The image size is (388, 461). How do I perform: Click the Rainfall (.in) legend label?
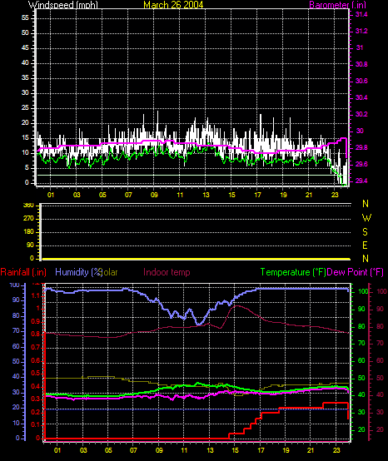(x=23, y=272)
